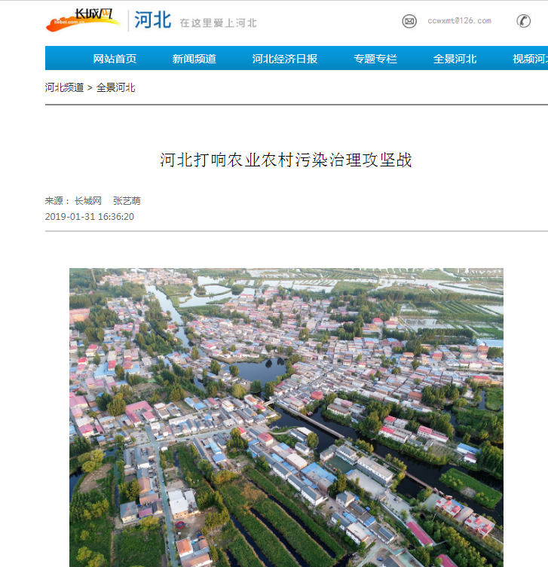Open the partially visible 视频河北 navigation item
The image size is (548, 567).
pos(529,59)
